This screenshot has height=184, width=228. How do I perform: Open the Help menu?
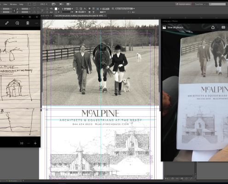pyautogui.click(x=21, y=4)
